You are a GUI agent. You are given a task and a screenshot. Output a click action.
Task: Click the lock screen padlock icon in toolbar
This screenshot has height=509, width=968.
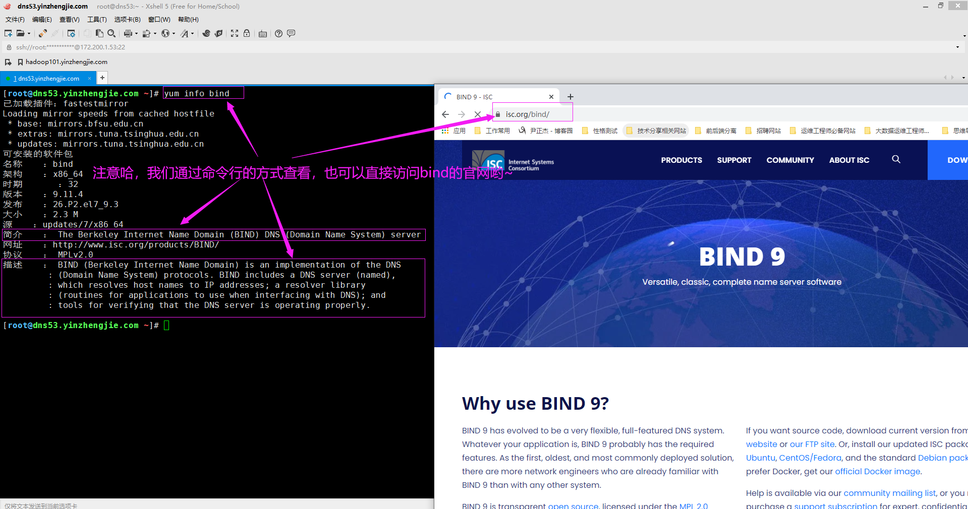[x=247, y=33]
